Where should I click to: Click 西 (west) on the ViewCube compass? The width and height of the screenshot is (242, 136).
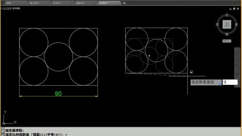point(217,25)
